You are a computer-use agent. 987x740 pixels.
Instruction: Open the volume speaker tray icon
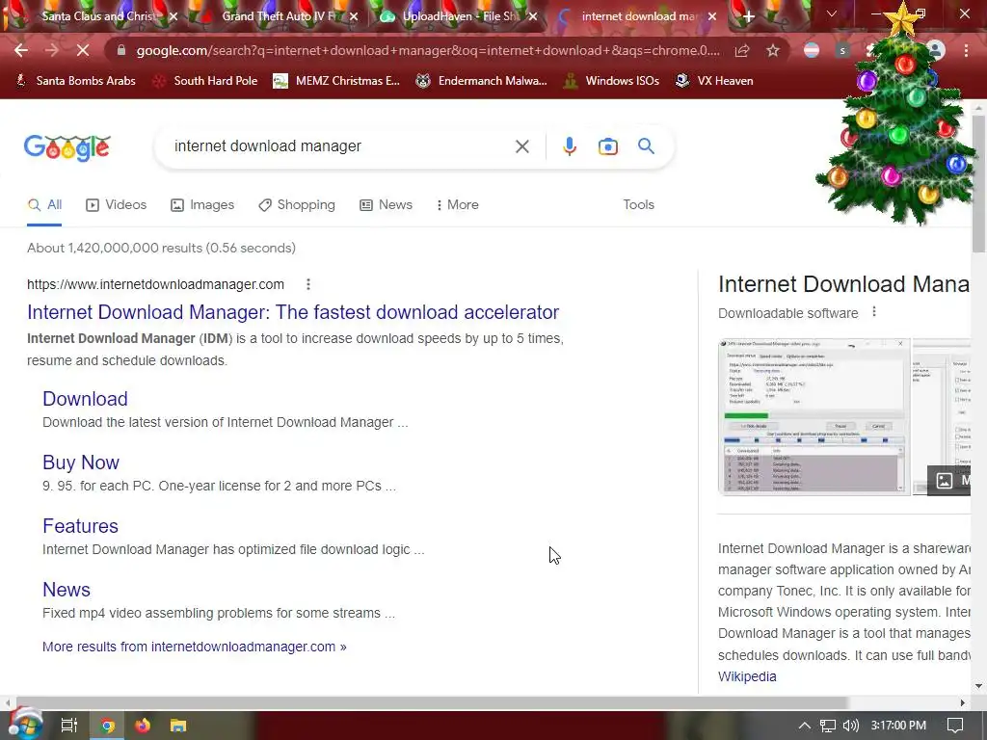850,726
